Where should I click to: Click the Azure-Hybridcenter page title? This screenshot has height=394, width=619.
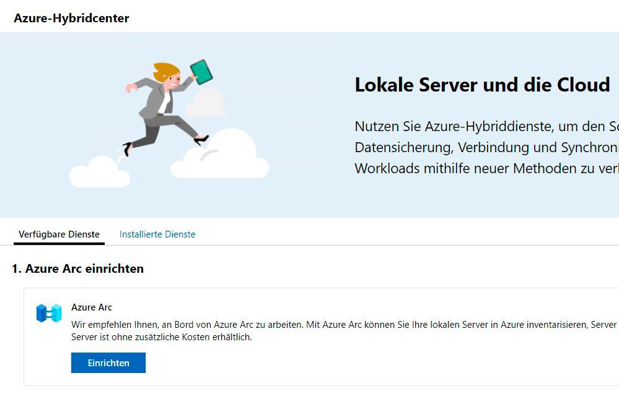(71, 18)
